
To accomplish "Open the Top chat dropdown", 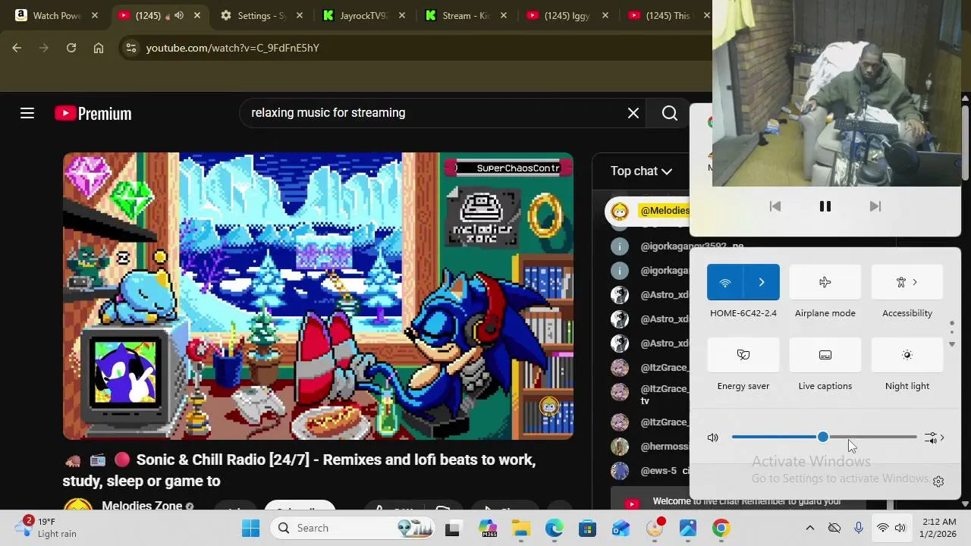I will pos(642,171).
